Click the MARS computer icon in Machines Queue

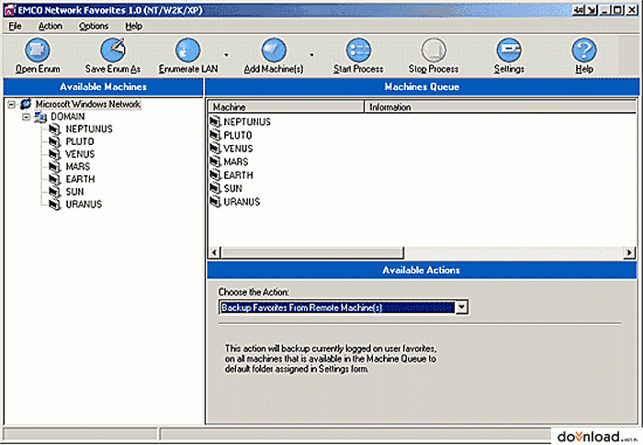[x=215, y=161]
